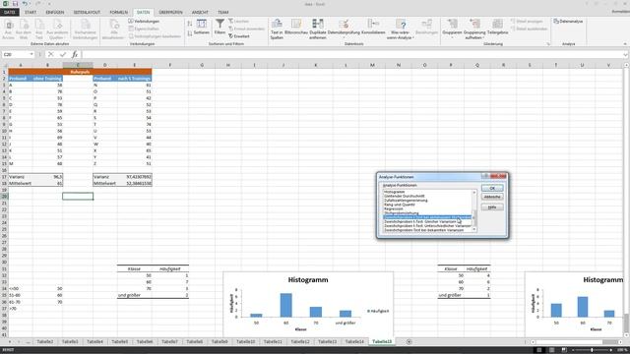The image size is (630, 354).
Task: Click the Sortieren button in the ribbon
Action: [x=201, y=27]
